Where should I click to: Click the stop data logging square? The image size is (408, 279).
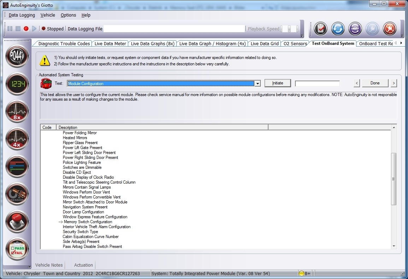(18, 29)
